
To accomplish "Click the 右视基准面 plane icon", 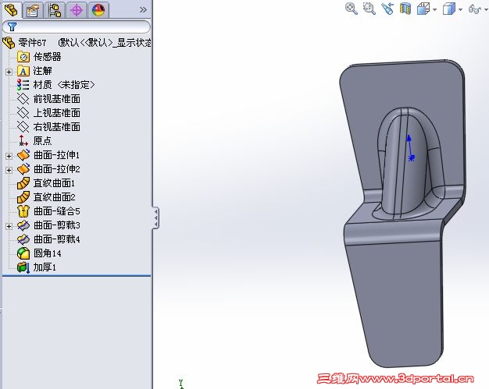I will pos(23,127).
